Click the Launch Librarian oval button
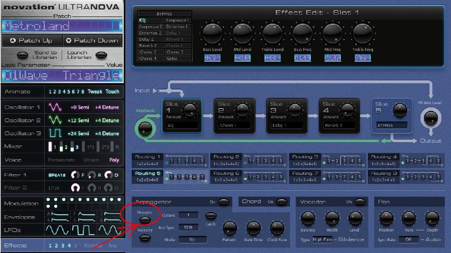Viewport: 451px width, 253px height. (101, 55)
